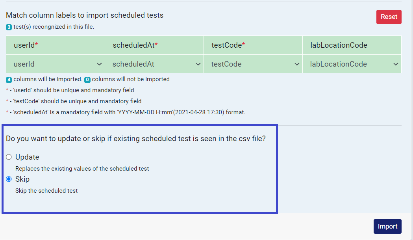Click the 'Skip the scheduled test' description
The image size is (413, 240).
47,190
